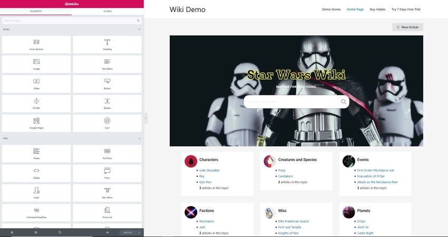Open Attack on the Resistance fleet link
Screen dimensions: 448x237
click(x=377, y=182)
